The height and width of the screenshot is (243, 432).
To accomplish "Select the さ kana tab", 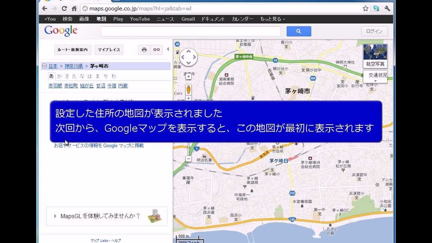I will coord(67,76).
